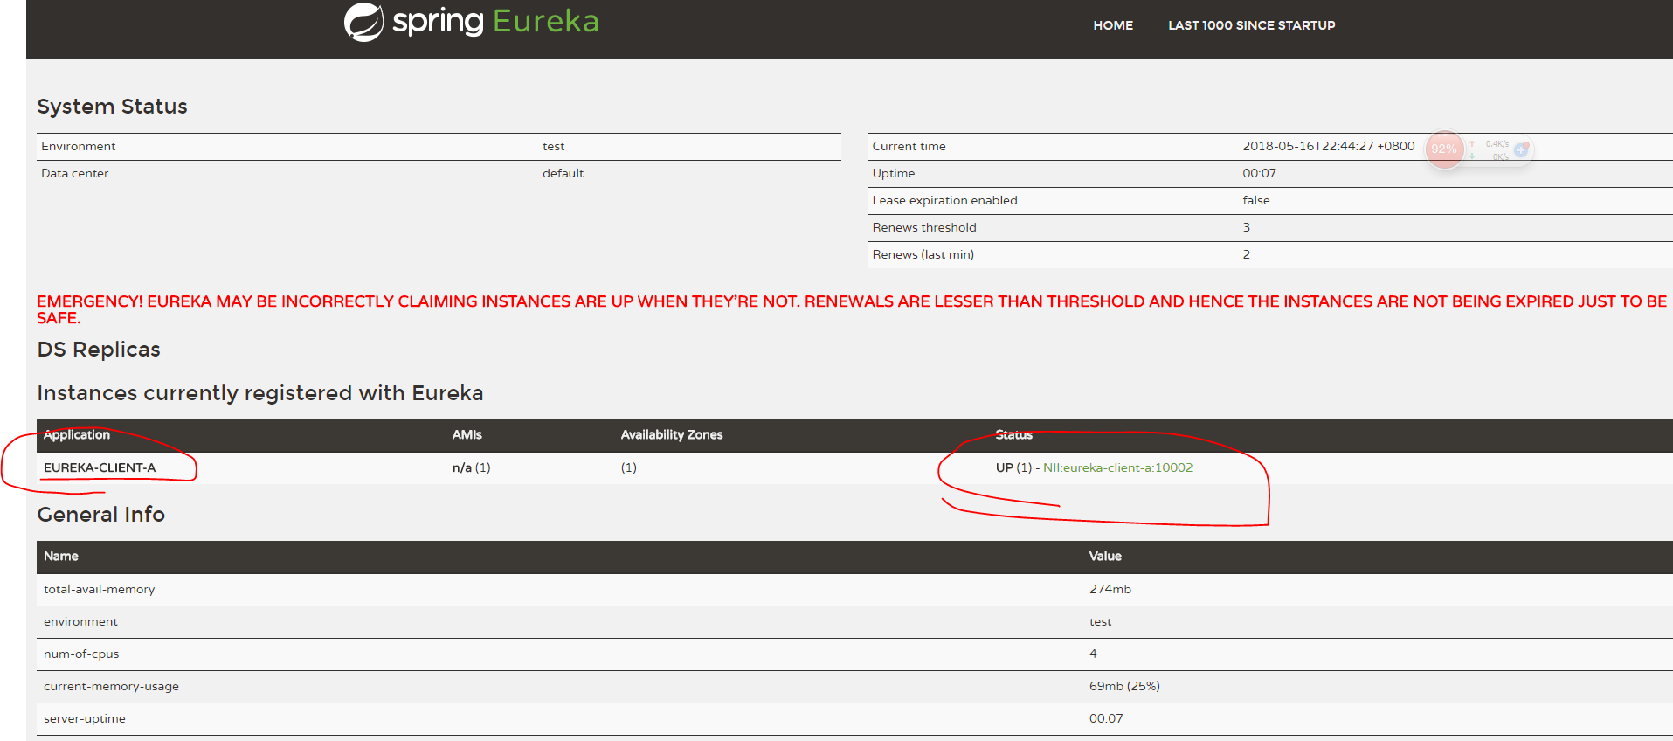
Task: Click the 'current-memory-usage' row name
Action: click(x=111, y=686)
